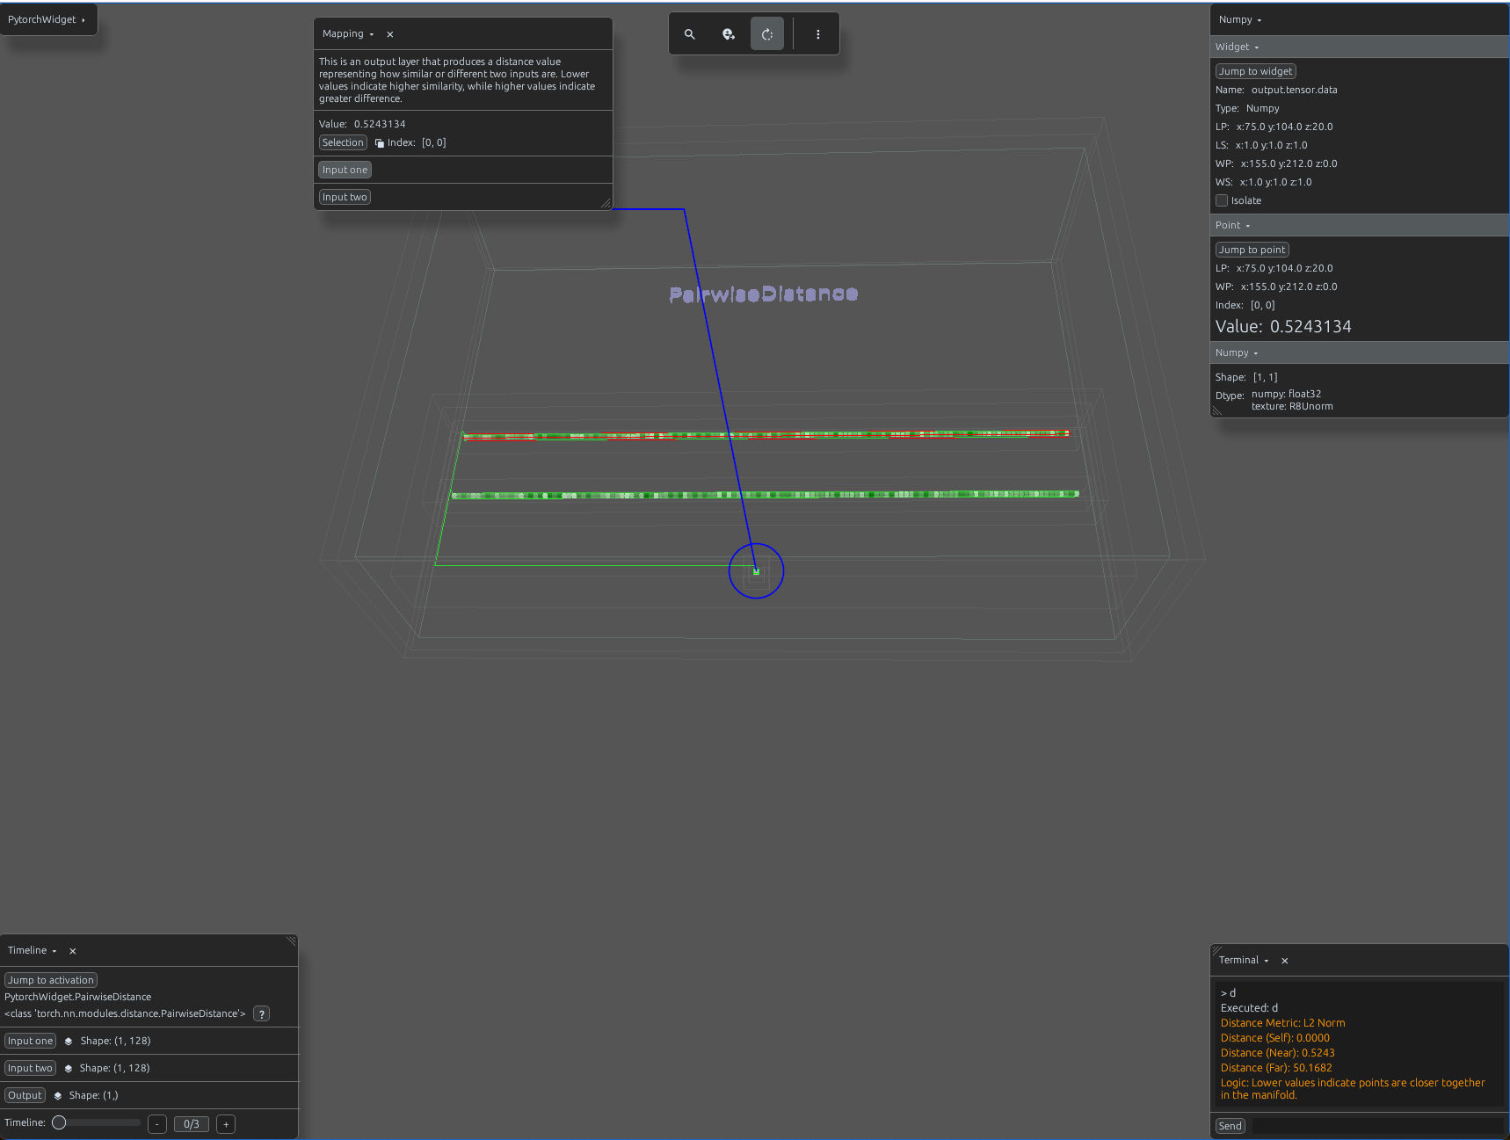Viewport: 1510px width, 1140px height.
Task: Click Input two button in Timeline panel
Action: tap(30, 1068)
